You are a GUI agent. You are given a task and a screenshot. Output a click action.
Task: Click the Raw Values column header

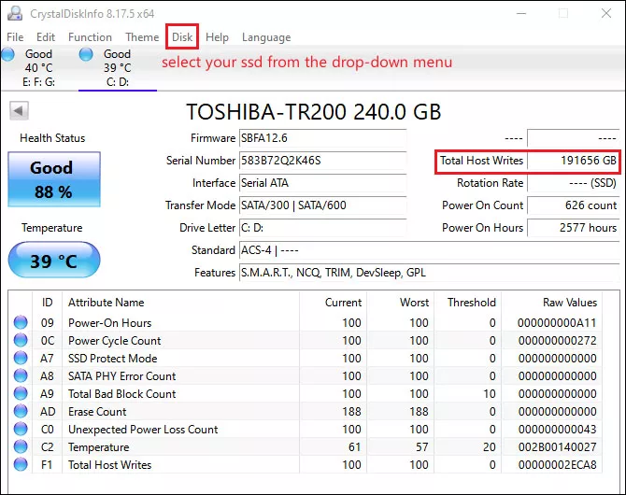point(552,303)
